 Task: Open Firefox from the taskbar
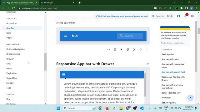click(x=107, y=108)
